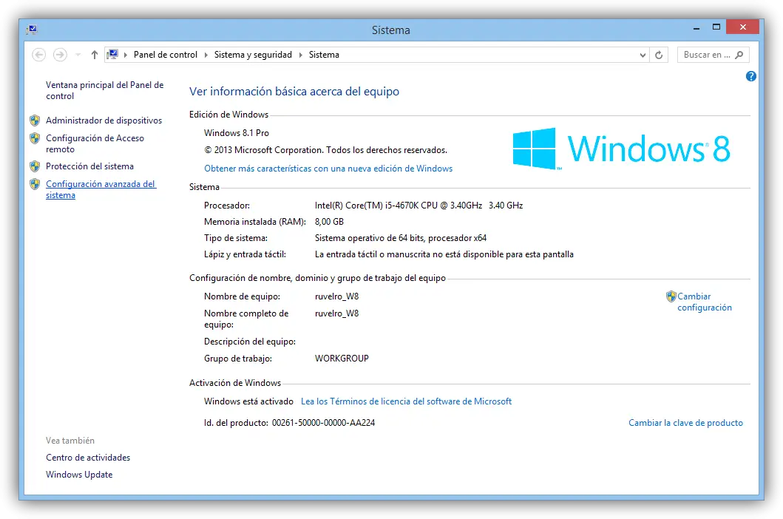Select the Panel de control breadcrumb
The height and width of the screenshot is (519, 783).
click(x=166, y=55)
